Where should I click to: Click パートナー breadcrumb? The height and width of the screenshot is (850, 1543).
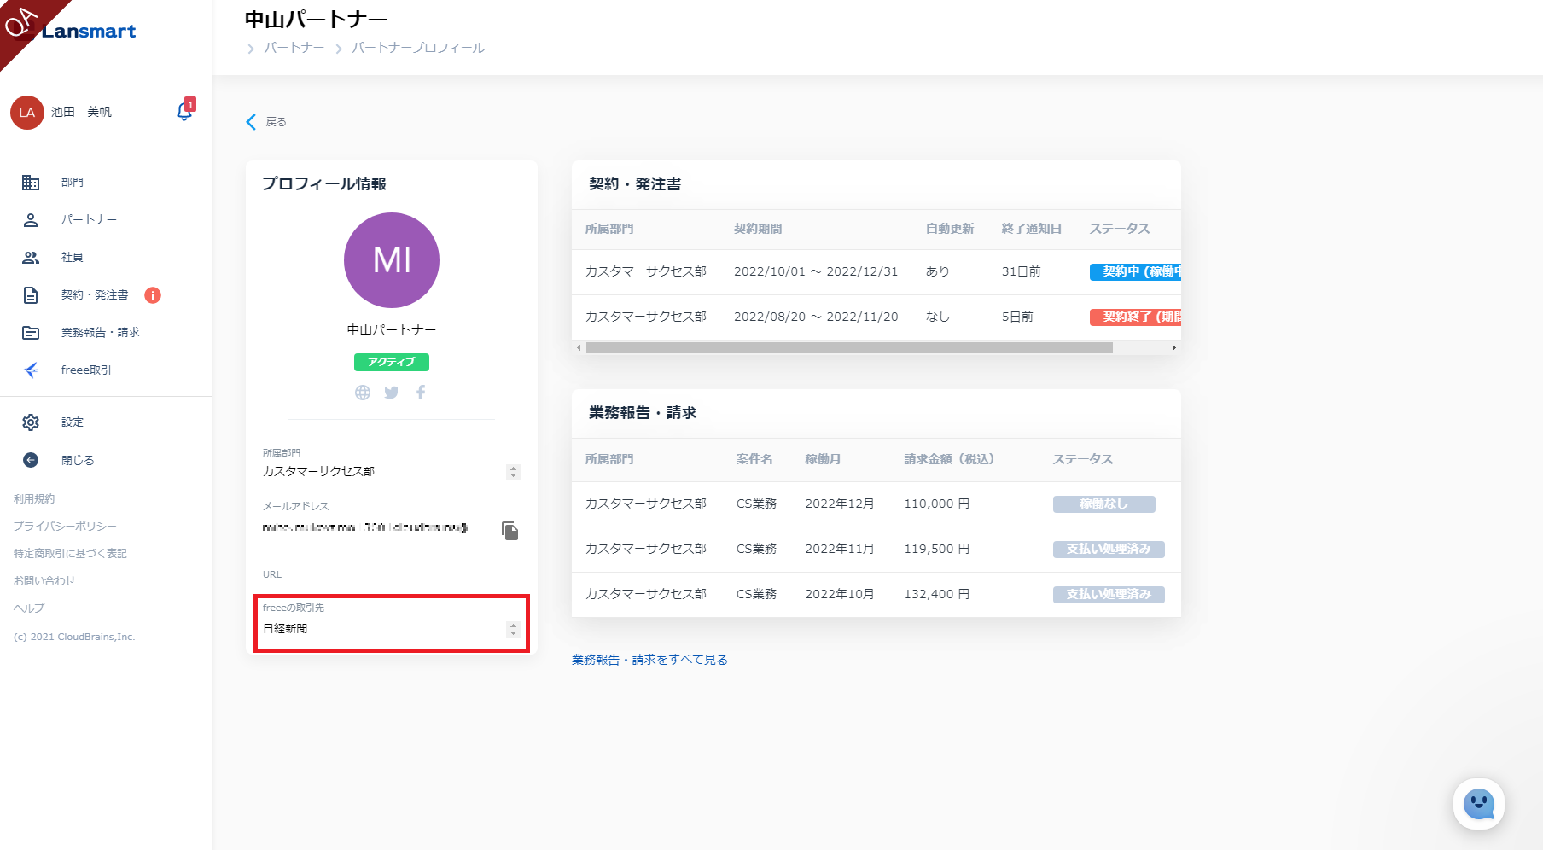coord(294,48)
